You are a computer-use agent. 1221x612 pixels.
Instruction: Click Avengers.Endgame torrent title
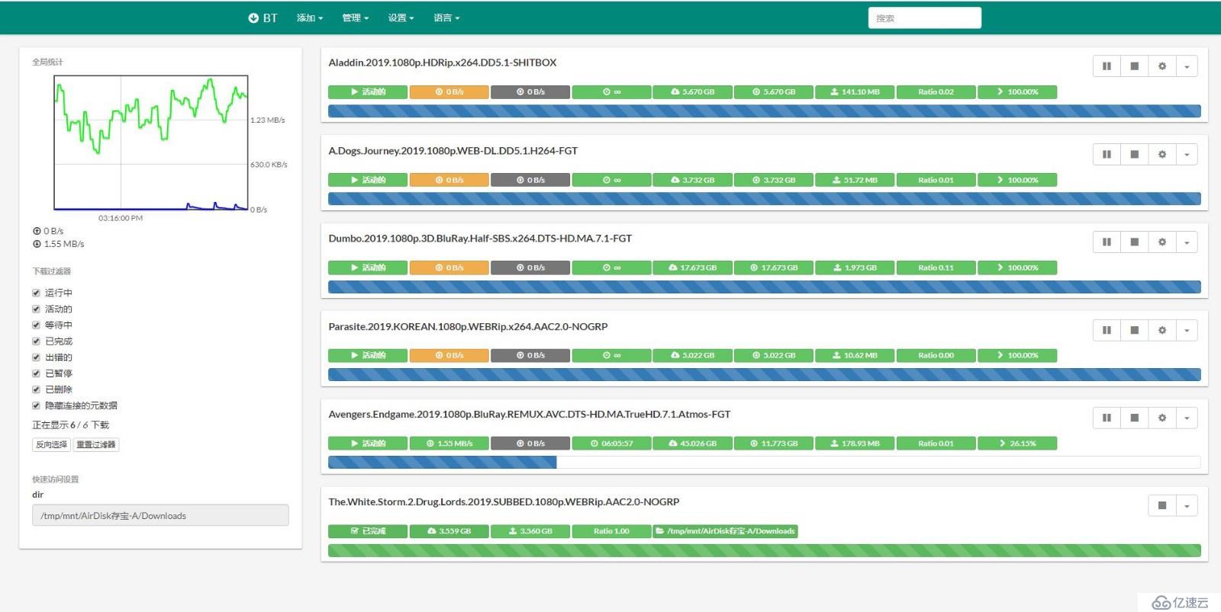point(530,415)
